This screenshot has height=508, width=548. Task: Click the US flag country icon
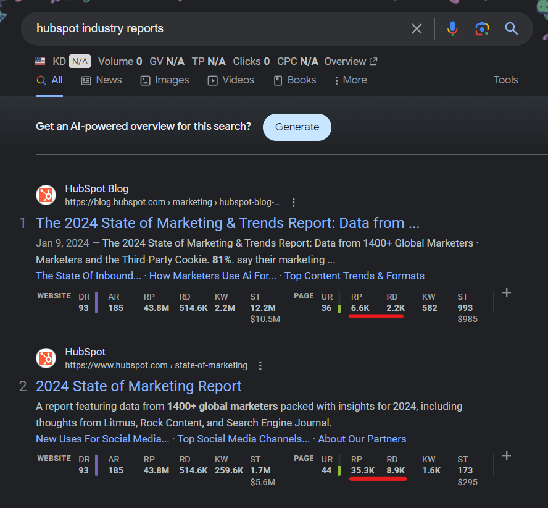[40, 62]
